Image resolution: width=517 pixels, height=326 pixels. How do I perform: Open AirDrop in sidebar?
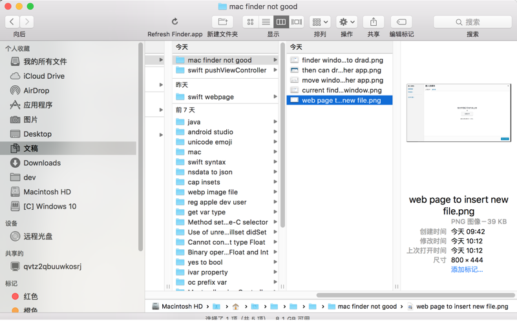tap(69, 90)
